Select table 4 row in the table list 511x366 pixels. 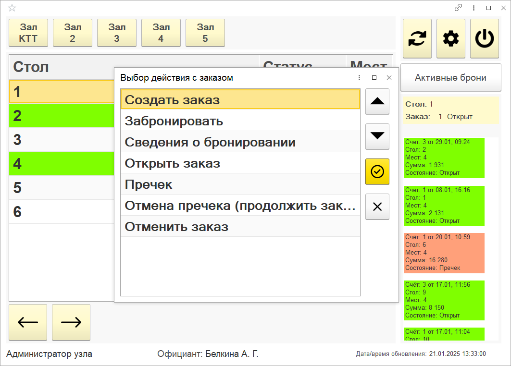click(62, 164)
